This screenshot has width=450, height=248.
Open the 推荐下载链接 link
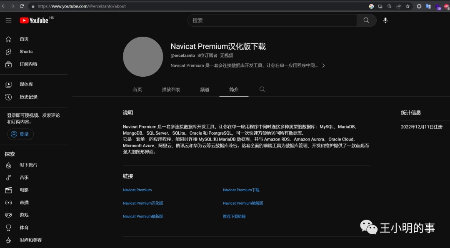(234, 216)
